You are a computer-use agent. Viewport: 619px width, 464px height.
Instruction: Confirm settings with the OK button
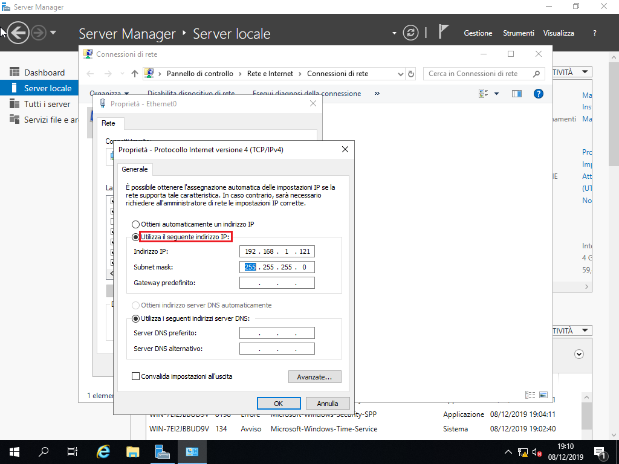point(279,403)
